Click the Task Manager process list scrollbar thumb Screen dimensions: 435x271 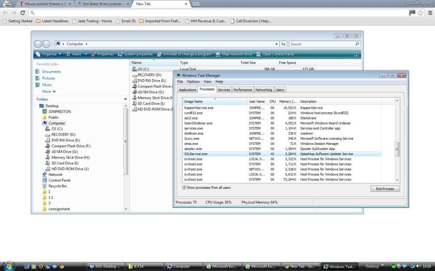pyautogui.click(x=397, y=149)
